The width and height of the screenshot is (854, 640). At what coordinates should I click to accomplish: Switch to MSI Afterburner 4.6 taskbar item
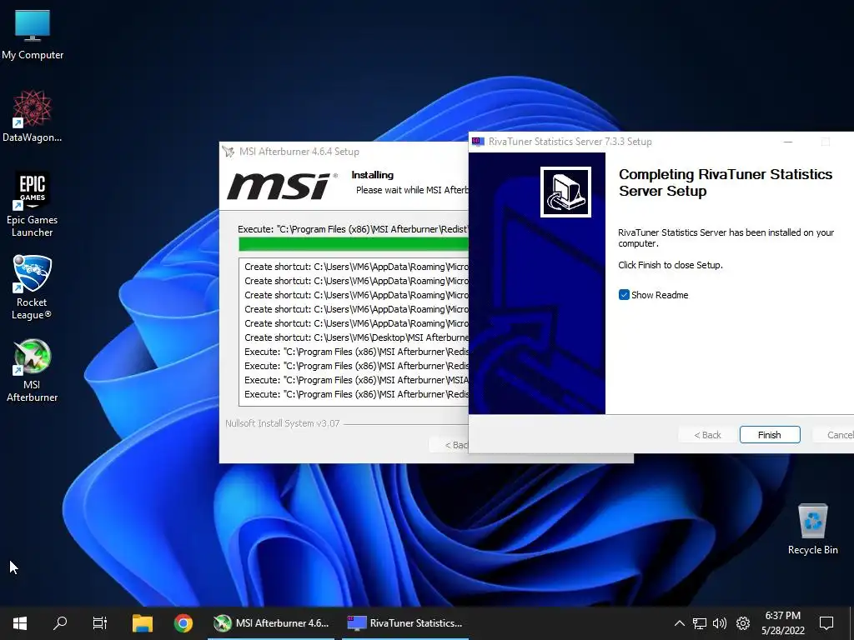[x=271, y=623]
